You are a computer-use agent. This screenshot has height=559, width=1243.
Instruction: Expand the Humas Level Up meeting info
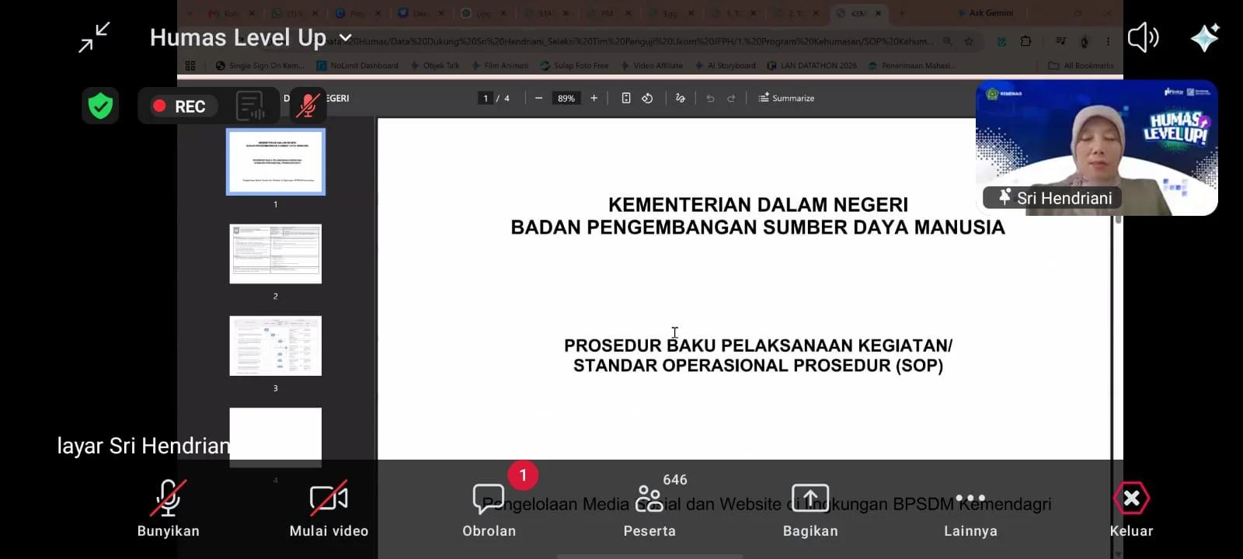pyautogui.click(x=251, y=37)
